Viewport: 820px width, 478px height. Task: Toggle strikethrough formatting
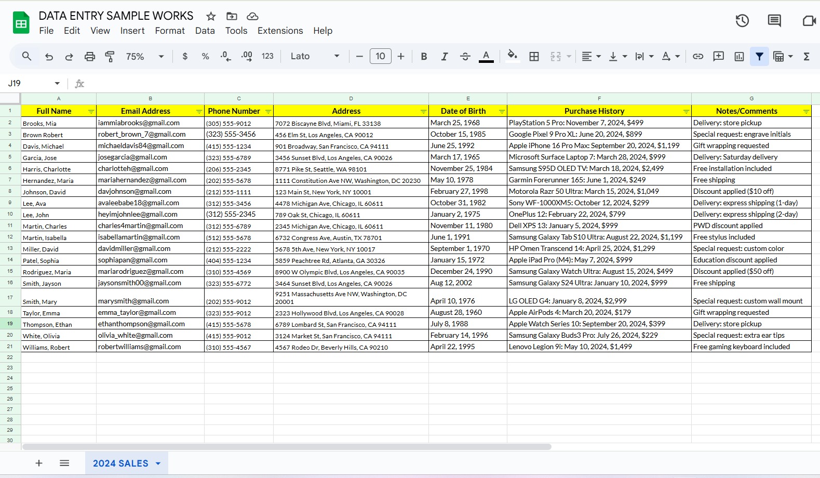(465, 56)
